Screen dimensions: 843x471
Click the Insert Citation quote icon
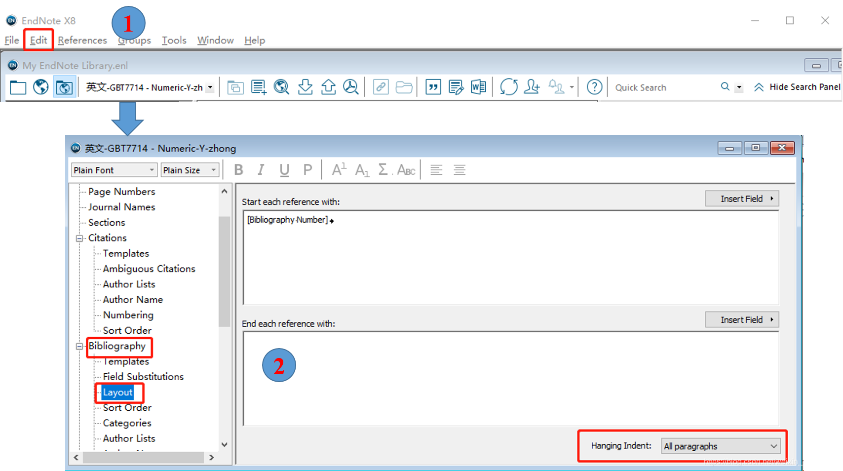(433, 87)
